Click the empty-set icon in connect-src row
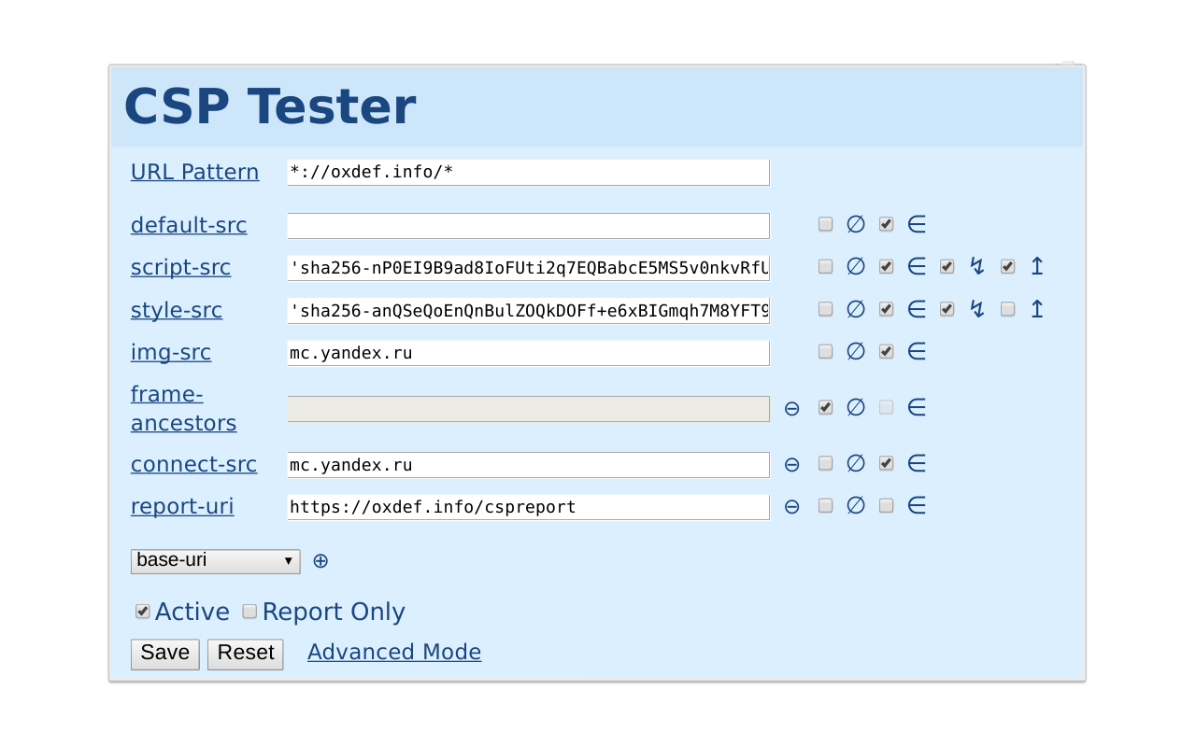 pyautogui.click(x=855, y=463)
